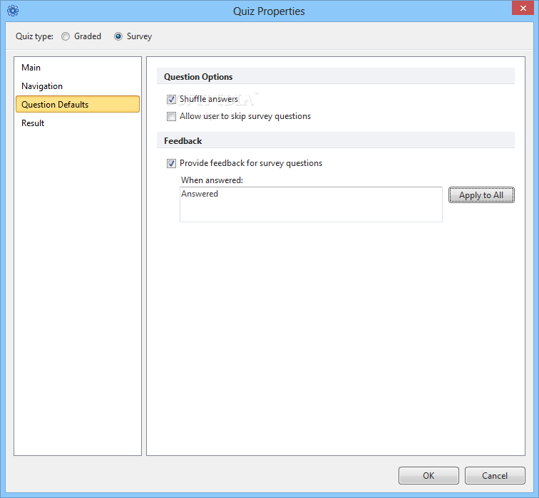This screenshot has width=539, height=498.
Task: Switch to the Navigation section
Action: 42,86
